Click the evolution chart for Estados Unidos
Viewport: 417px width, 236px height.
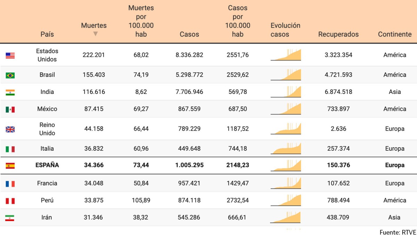[286, 54]
